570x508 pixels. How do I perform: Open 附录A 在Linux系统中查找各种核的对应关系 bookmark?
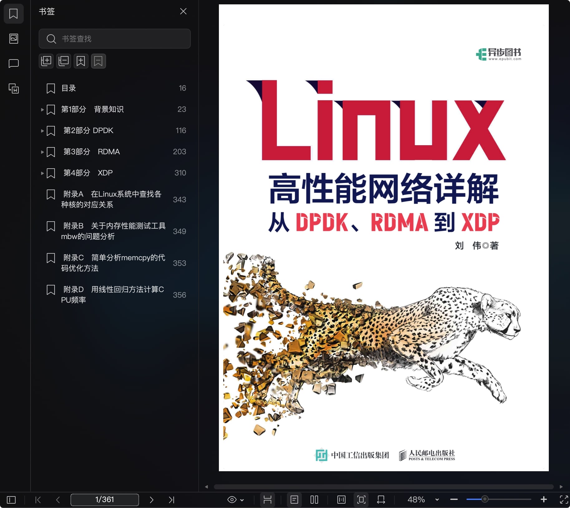(111, 199)
